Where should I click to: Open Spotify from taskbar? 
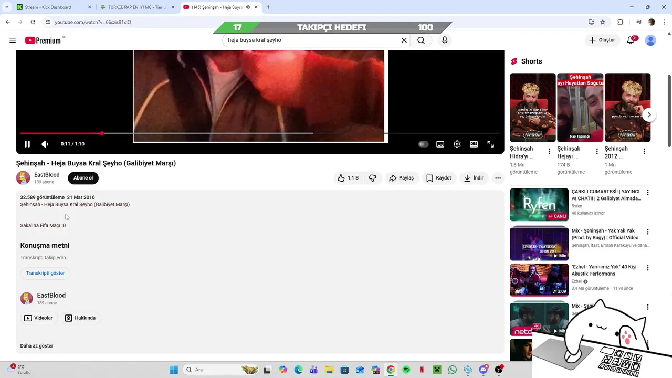406,370
